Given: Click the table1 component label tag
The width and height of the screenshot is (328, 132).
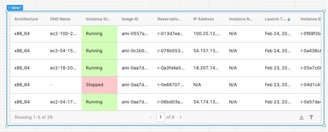Looking at the screenshot, I should tap(15, 8).
